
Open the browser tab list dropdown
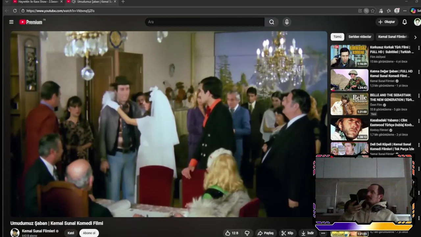pyautogui.click(x=7, y=2)
